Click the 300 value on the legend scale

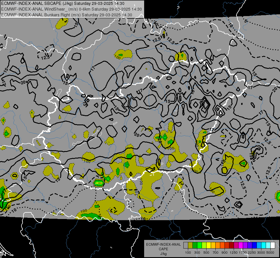(197, 253)
